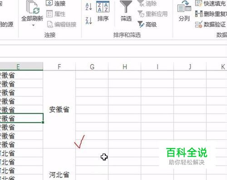Click Clear filter (清除)
227x180 pixels.
147,3
